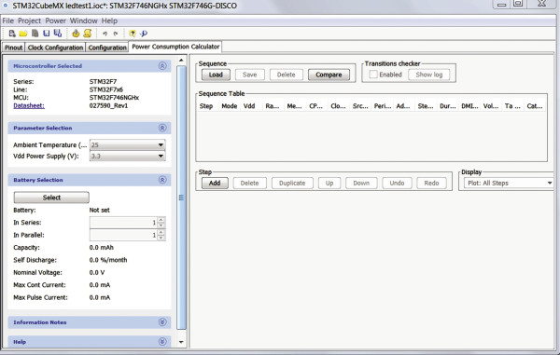Select the Power Consumption Calculator tab
This screenshot has height=355, width=560.
click(x=175, y=47)
